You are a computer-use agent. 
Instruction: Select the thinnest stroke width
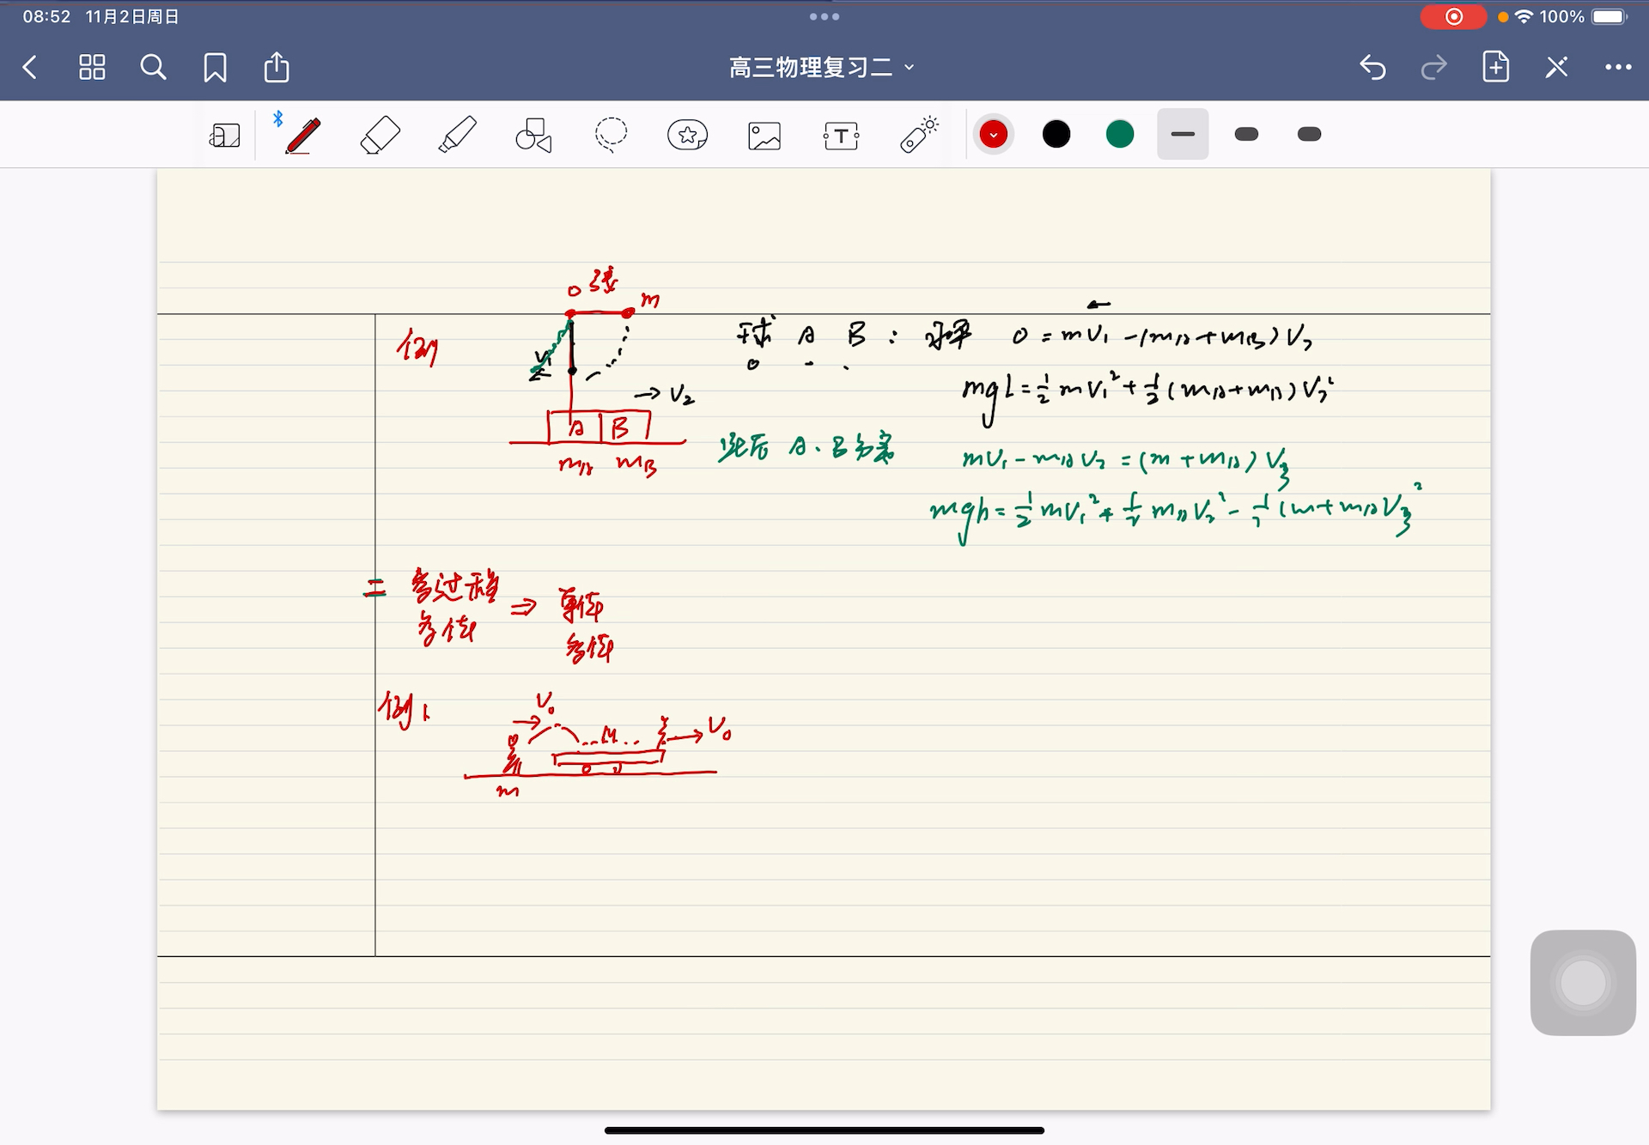(x=1183, y=135)
